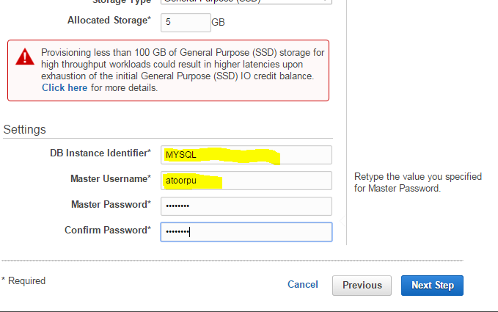Viewport: 498px width, 312px height.
Task: Focus the DB Instance Identifier field
Action: 246,155
